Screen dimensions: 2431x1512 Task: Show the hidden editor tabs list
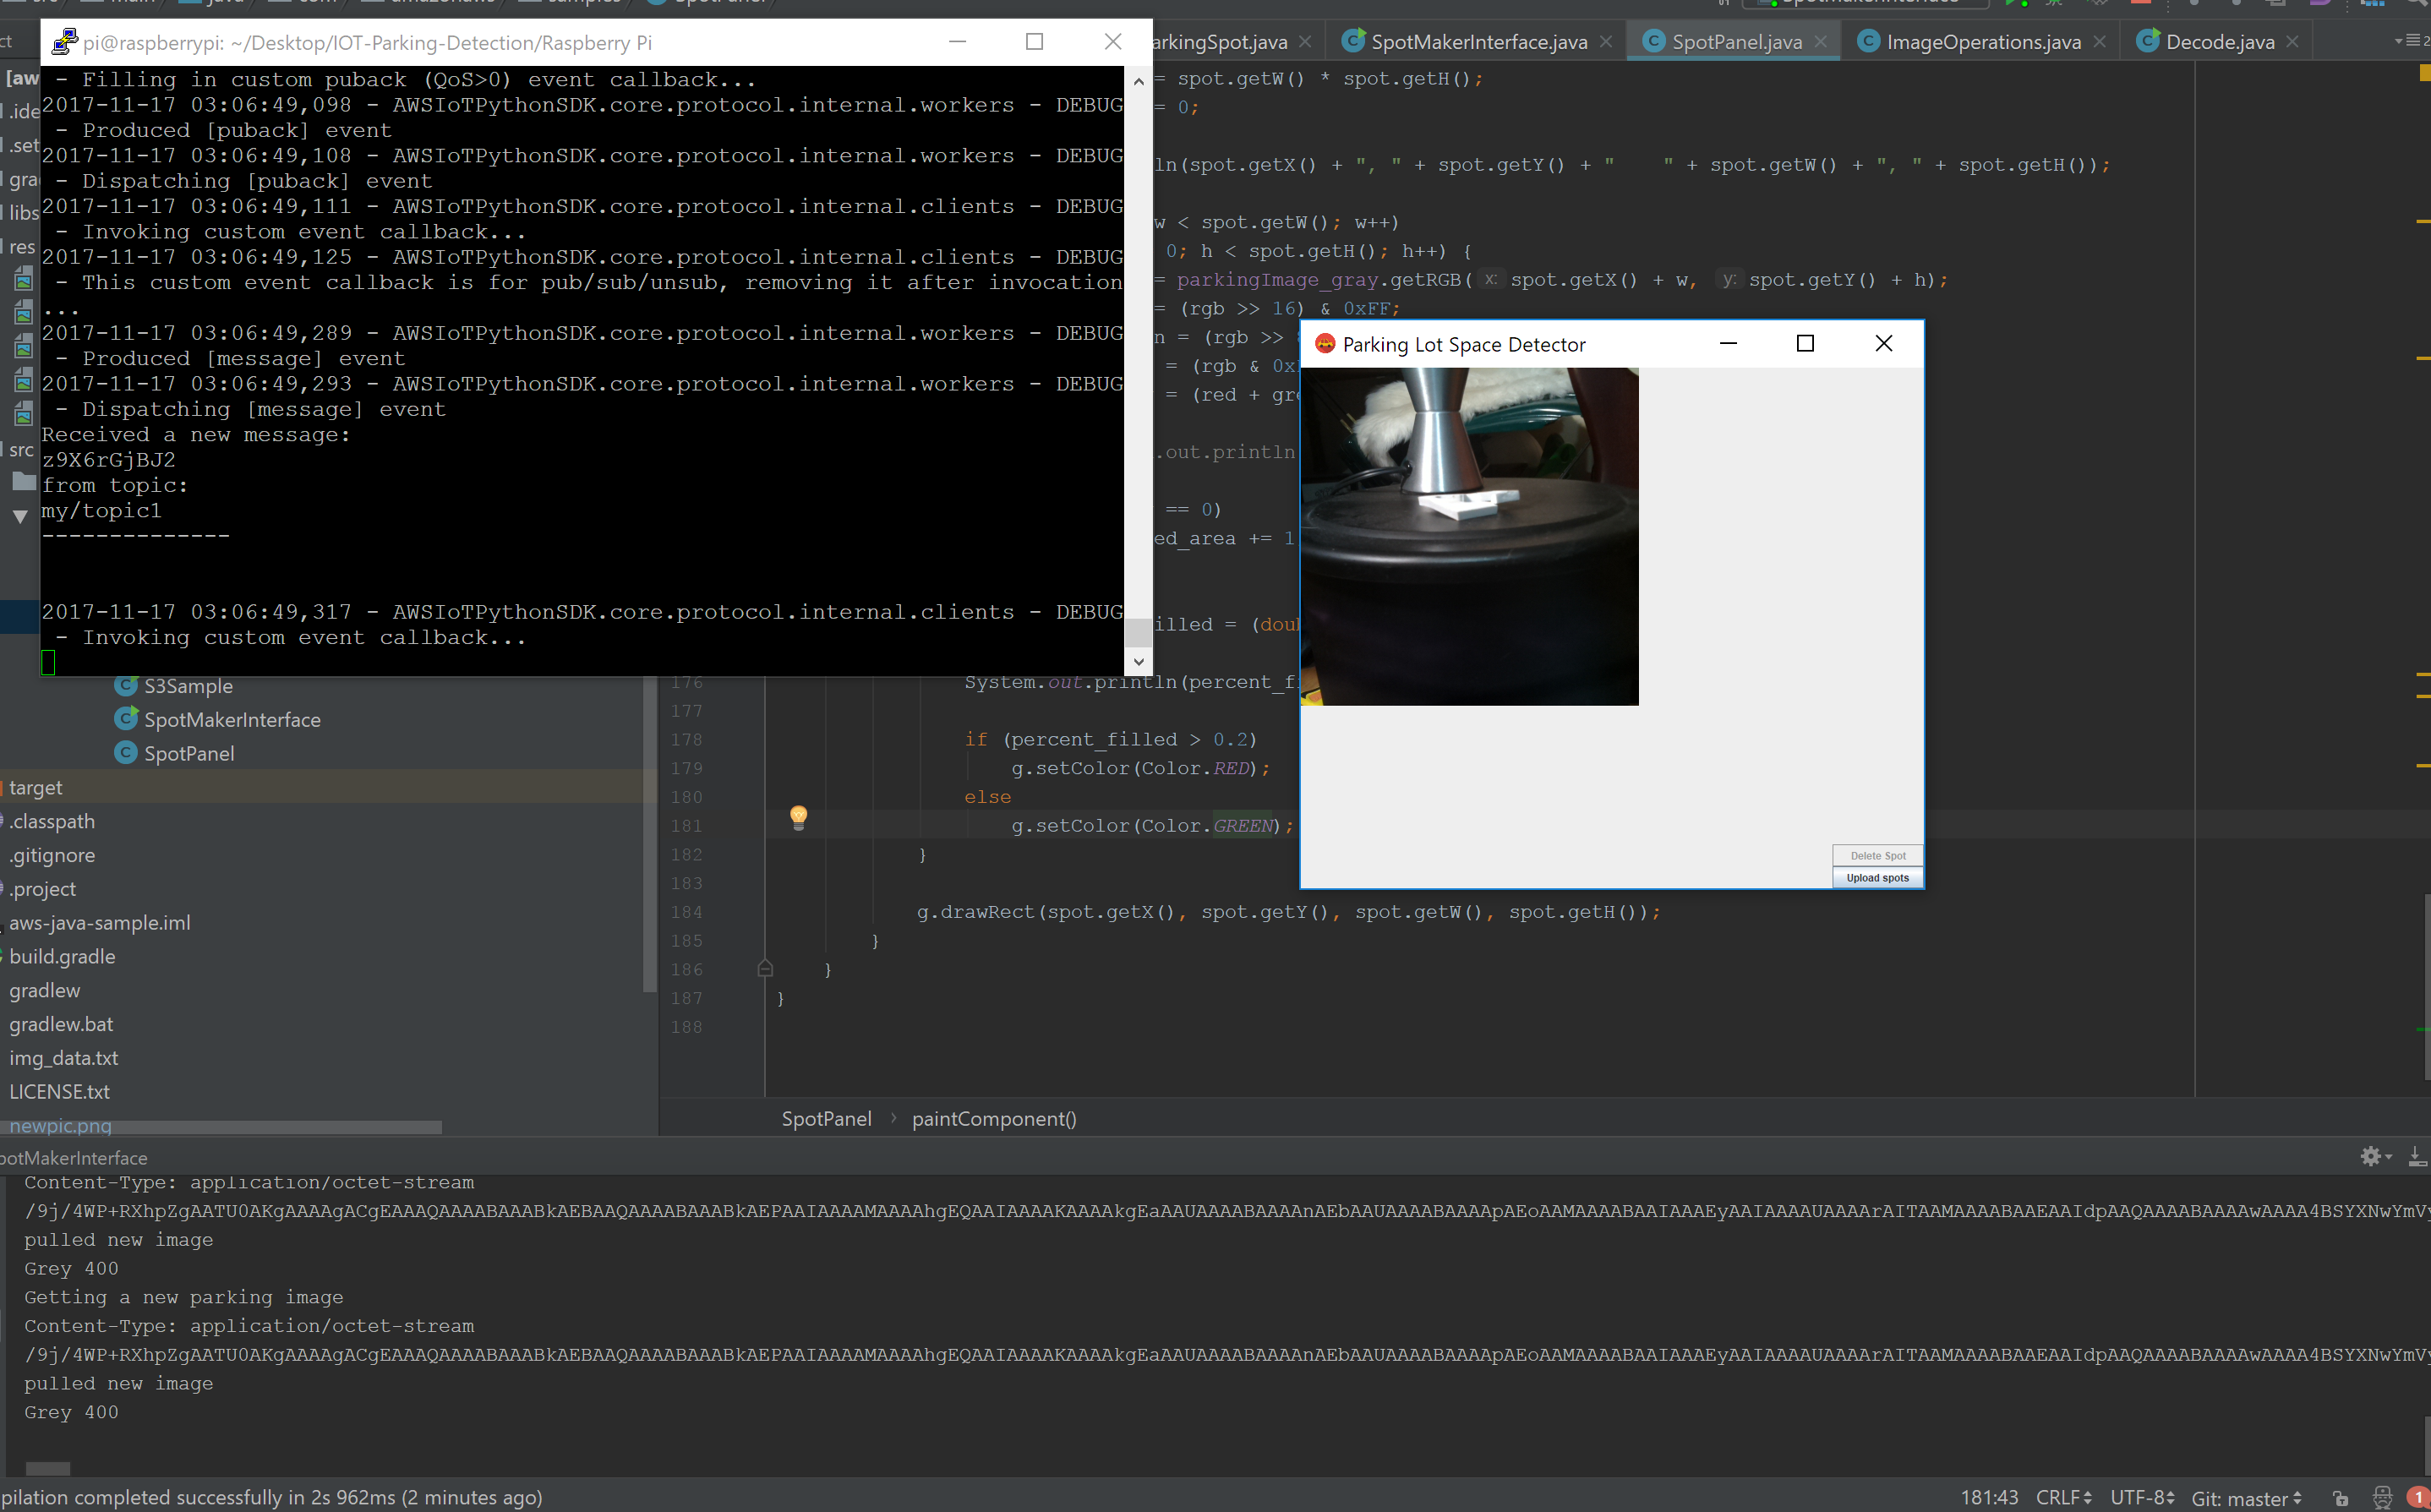click(x=2410, y=41)
